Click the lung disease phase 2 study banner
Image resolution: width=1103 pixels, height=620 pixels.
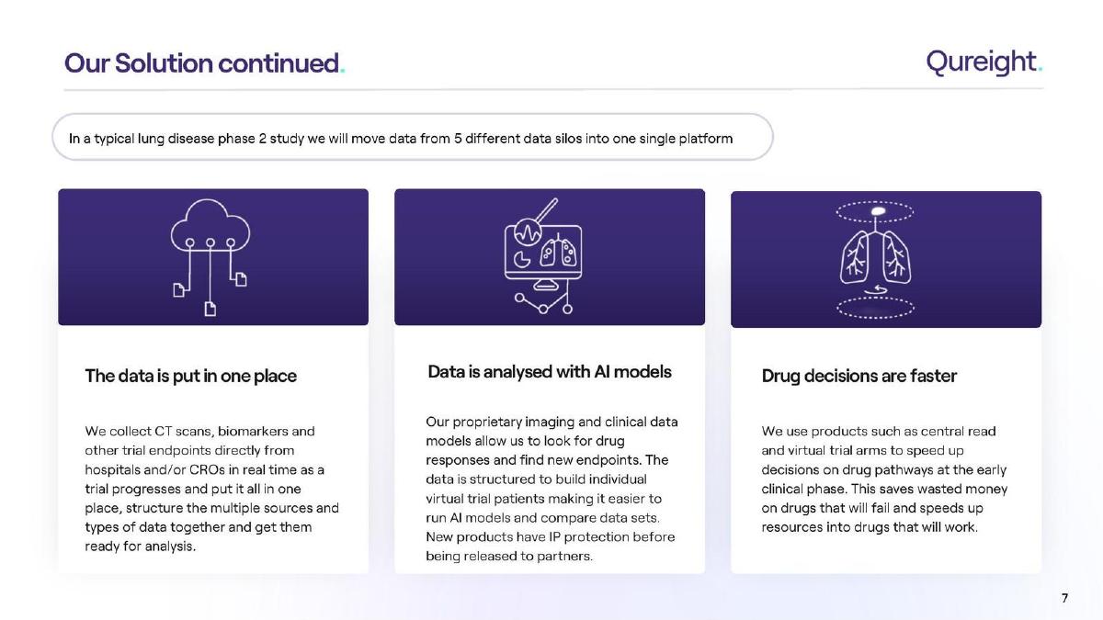(x=413, y=138)
